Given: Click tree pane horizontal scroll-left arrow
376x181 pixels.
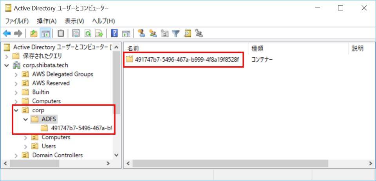Looking at the screenshot, I should [x=6, y=163].
